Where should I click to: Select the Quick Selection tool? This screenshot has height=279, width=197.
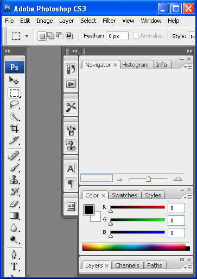14,117
